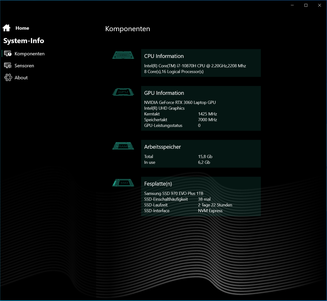327x301 pixels.
Task: Minimize the System-Info window
Action: click(292, 5)
